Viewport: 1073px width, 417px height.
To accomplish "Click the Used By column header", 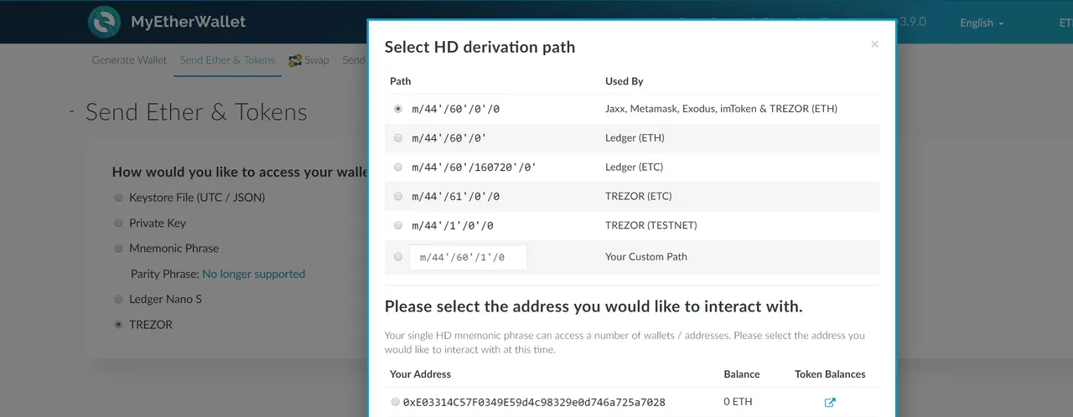I will [x=624, y=81].
